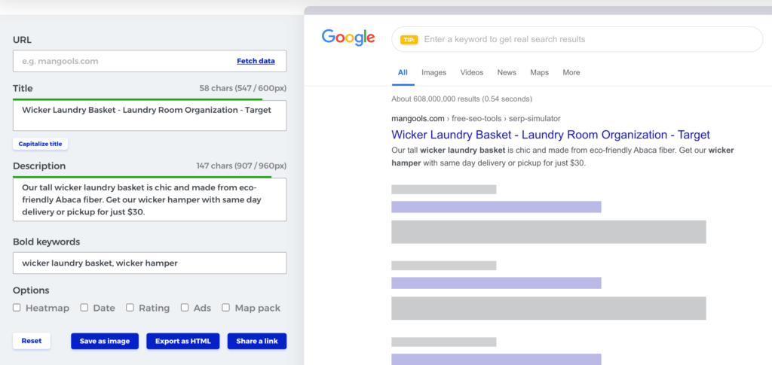Screen dimensions: 772x365
Task: Open the Wicker Laundry Basket result title link
Action: pos(551,135)
